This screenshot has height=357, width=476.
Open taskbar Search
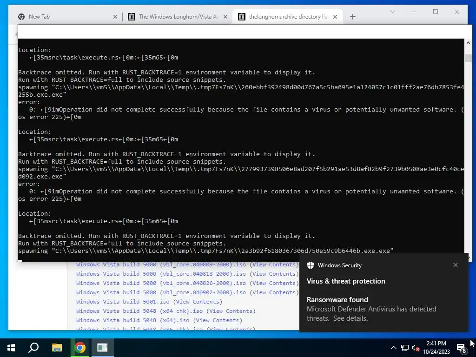[x=33, y=348]
